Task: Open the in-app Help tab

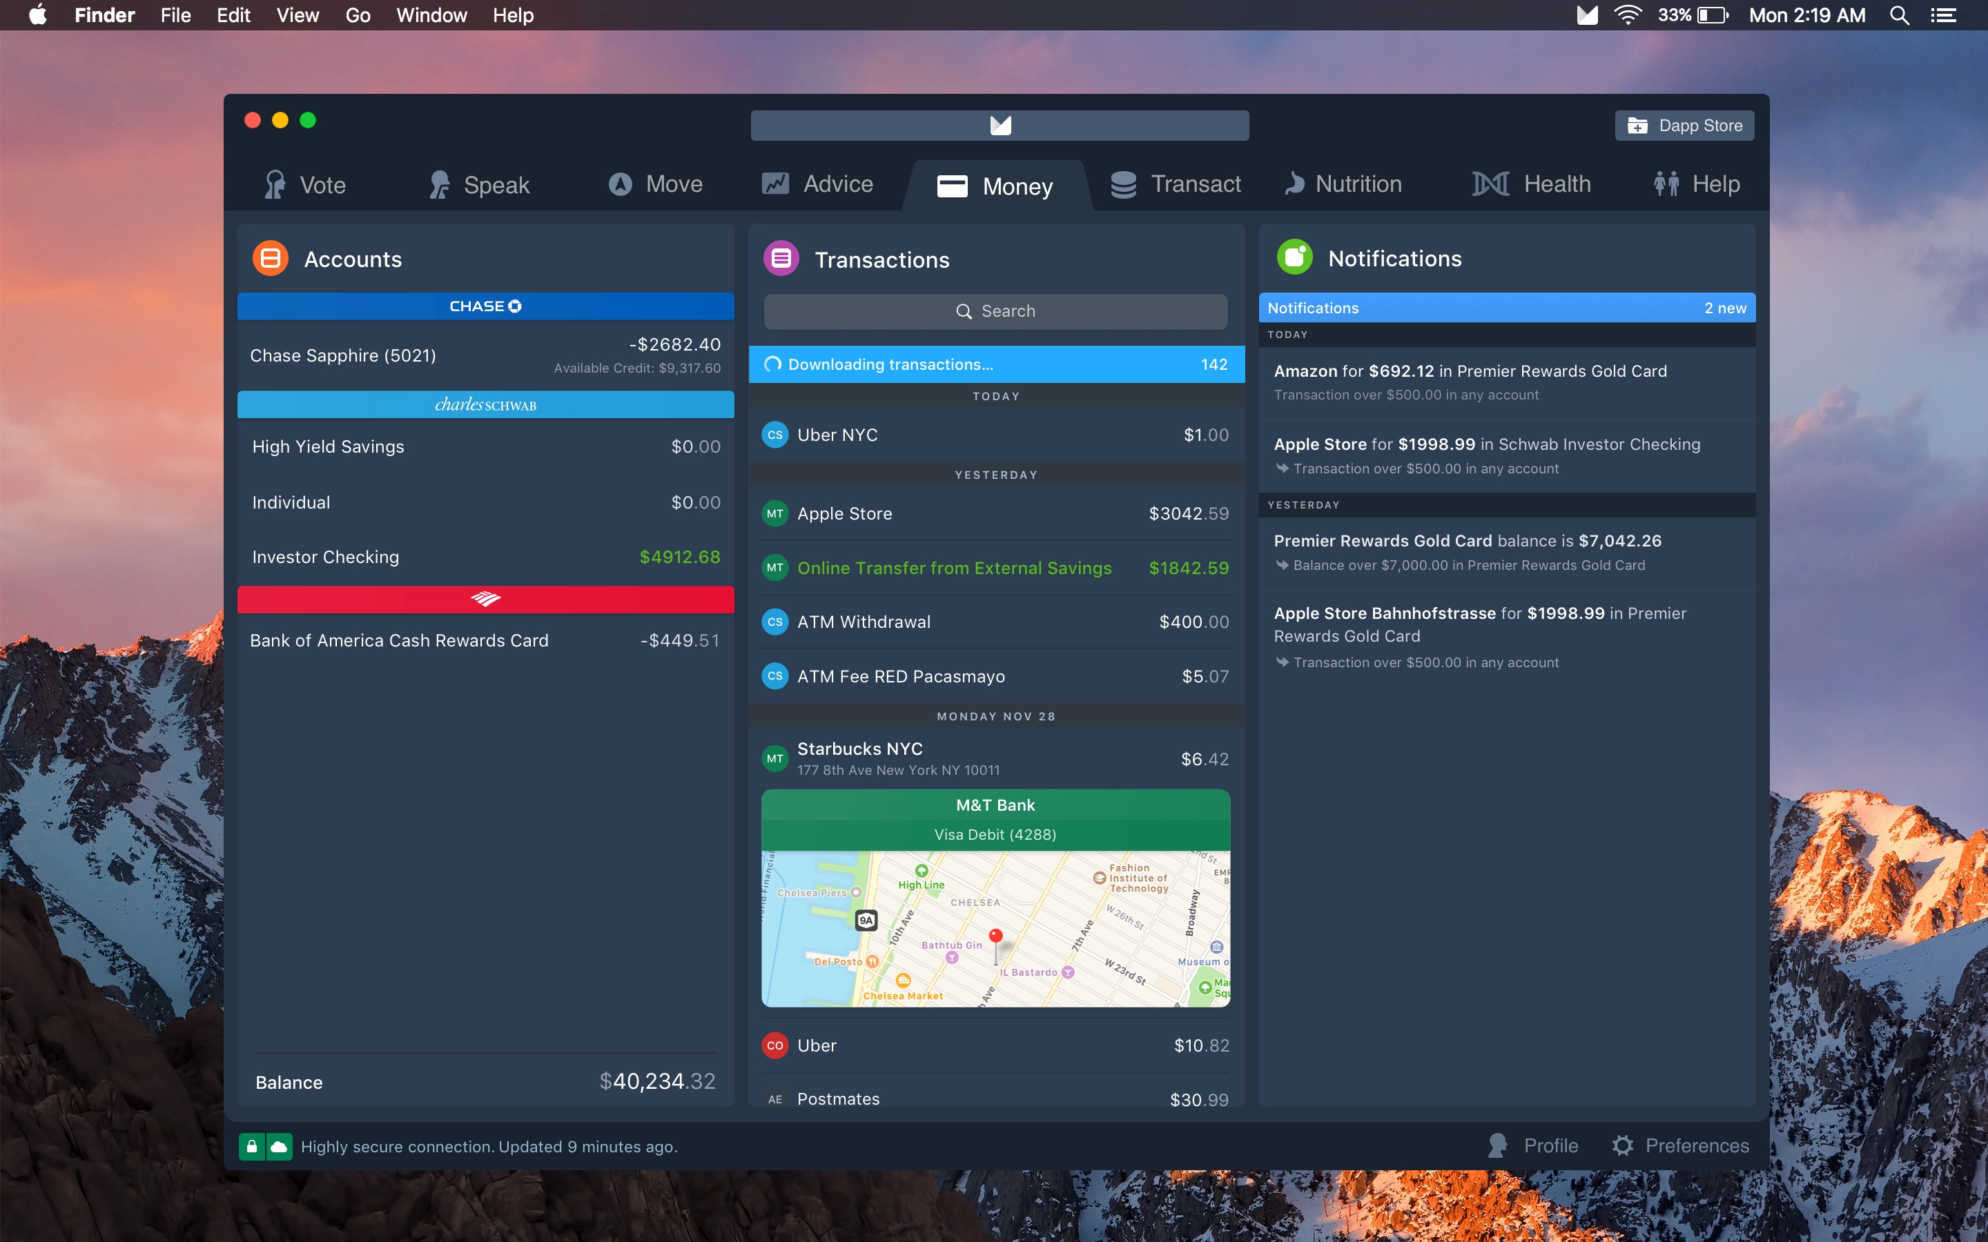Action: (x=1697, y=184)
